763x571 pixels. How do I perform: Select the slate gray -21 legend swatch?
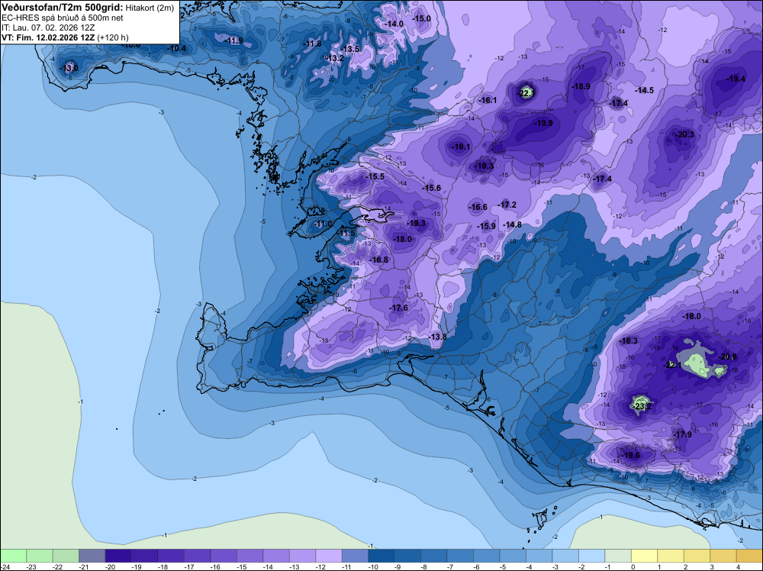click(x=92, y=556)
